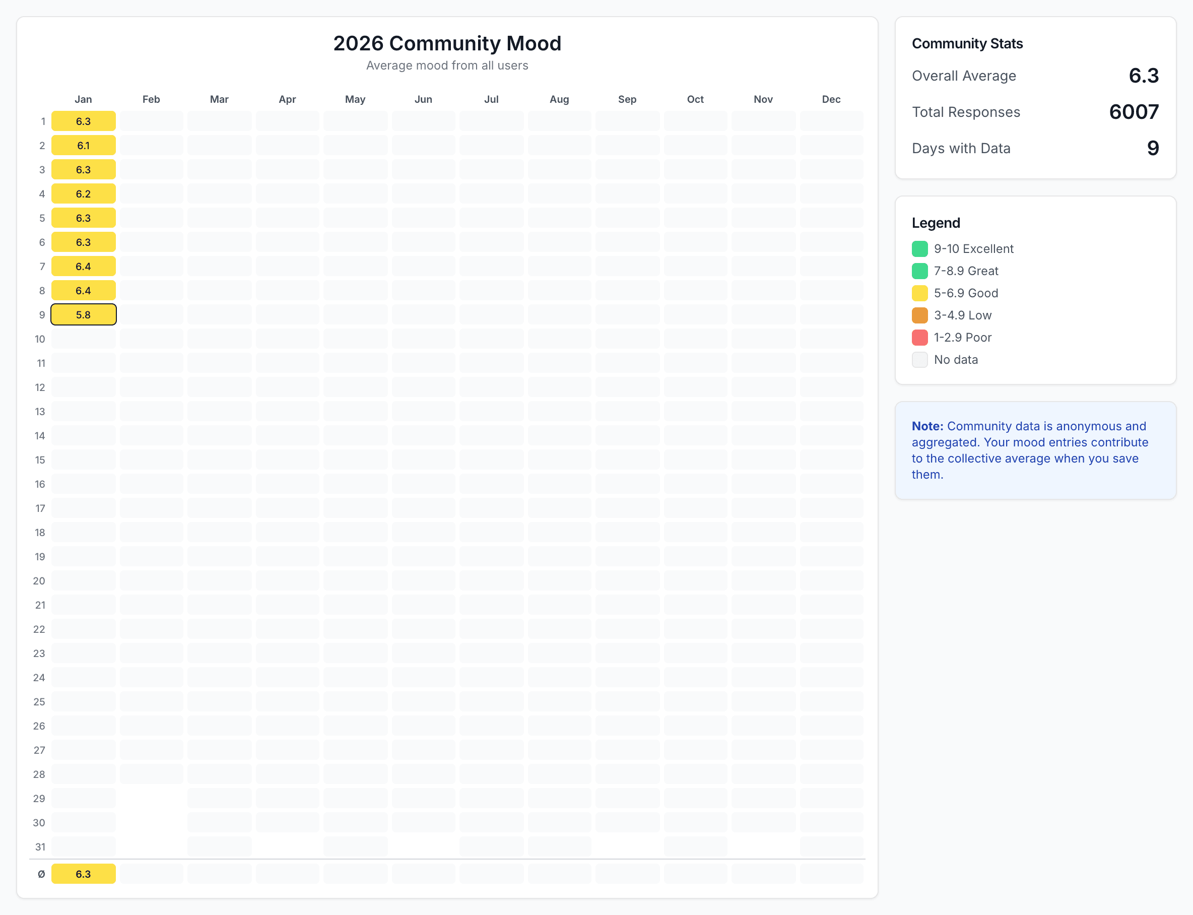Click the gray No data legend swatch
The width and height of the screenshot is (1193, 915).
[x=919, y=359]
